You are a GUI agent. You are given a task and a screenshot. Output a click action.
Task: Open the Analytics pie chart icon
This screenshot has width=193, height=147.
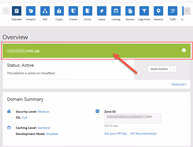pyautogui.click(x=31, y=11)
